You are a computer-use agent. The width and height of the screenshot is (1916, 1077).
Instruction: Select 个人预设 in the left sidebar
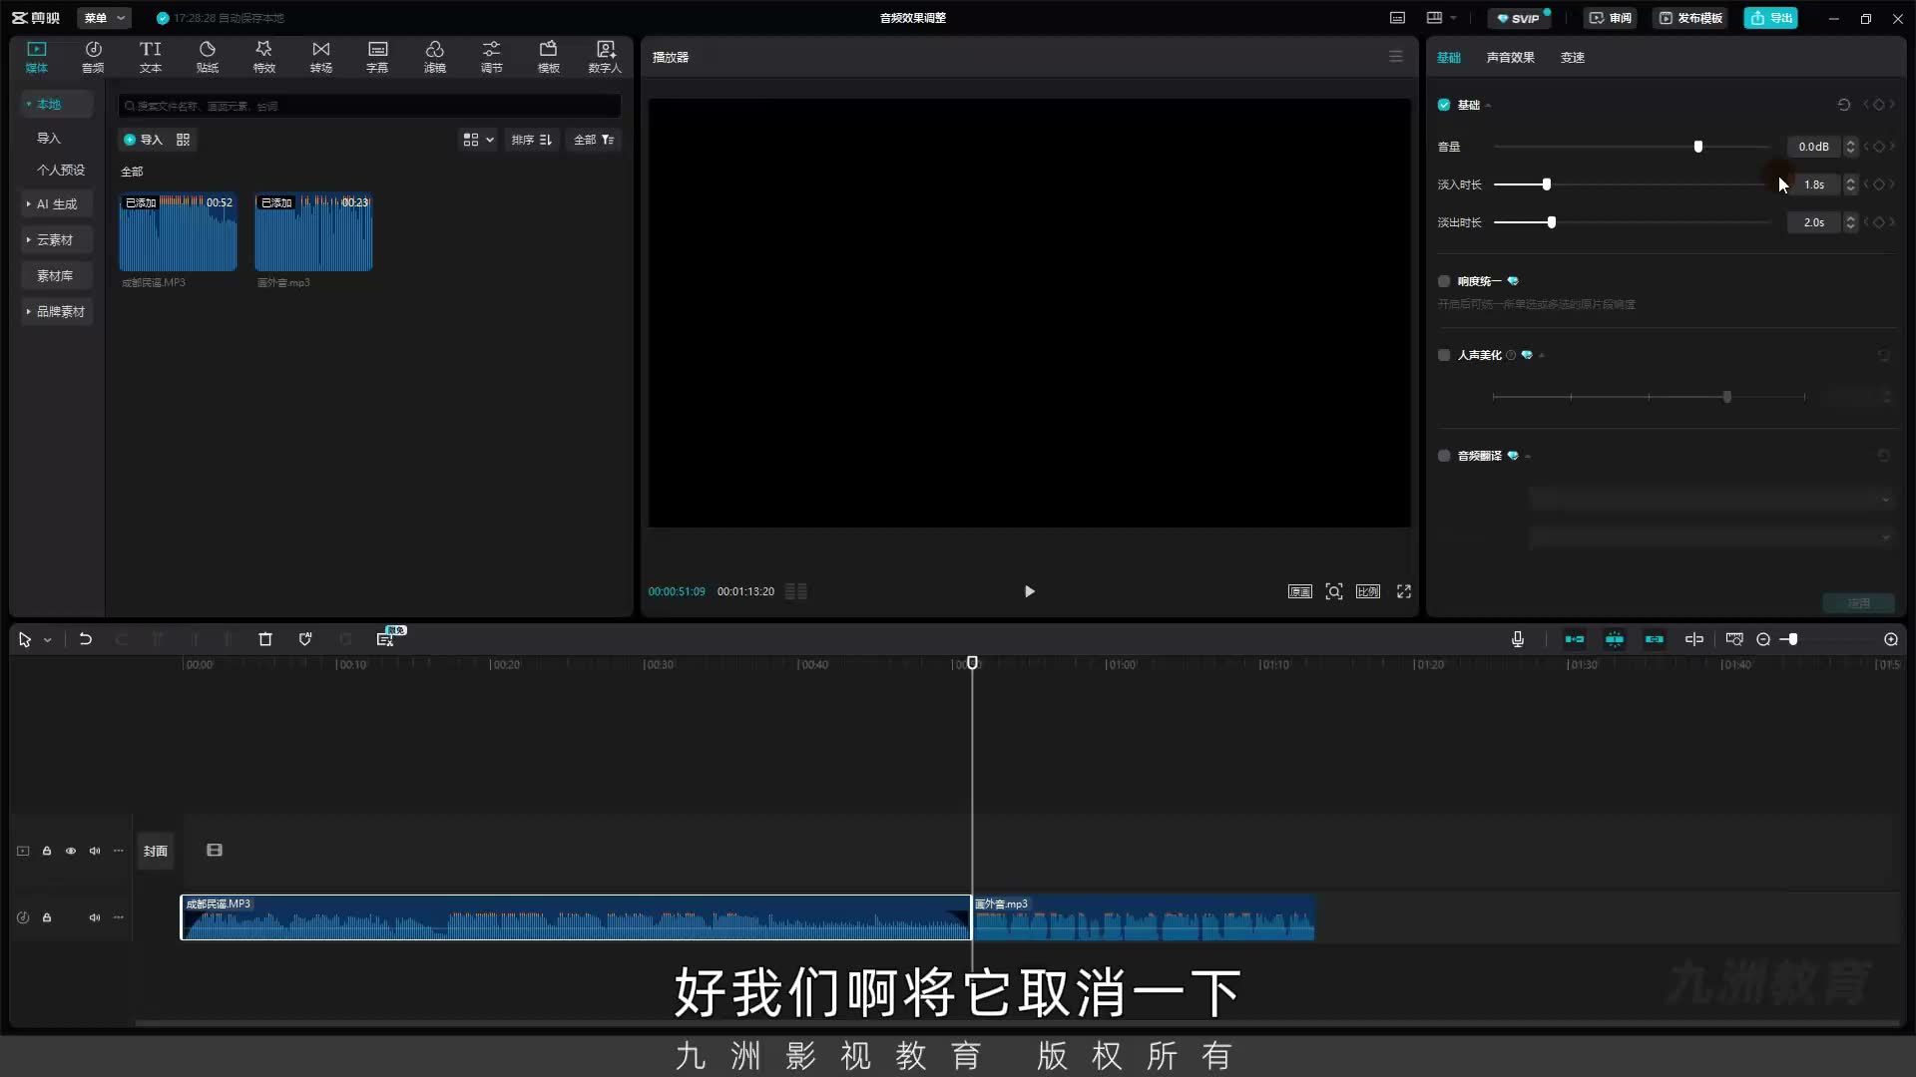(x=61, y=171)
